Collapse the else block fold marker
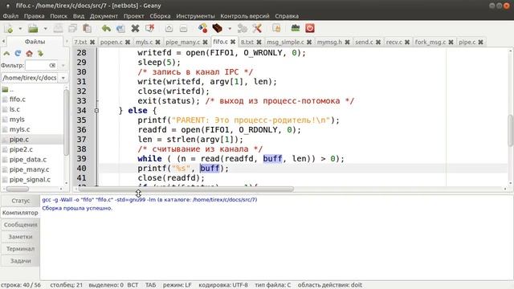514x289 pixels. (x=96, y=111)
